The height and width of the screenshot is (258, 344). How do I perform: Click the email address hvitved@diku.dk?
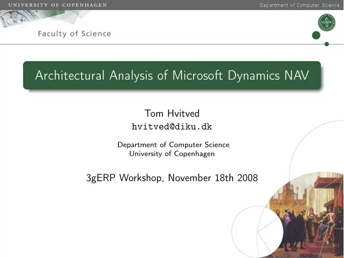tap(172, 126)
